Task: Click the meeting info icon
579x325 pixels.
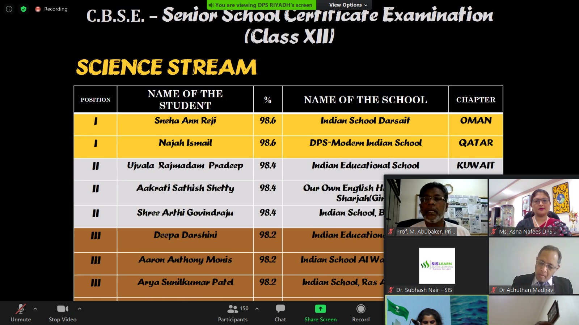Action: (x=9, y=9)
